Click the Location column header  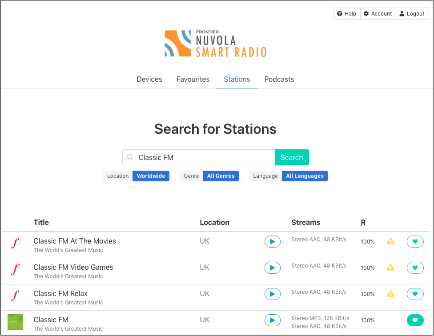pos(214,222)
